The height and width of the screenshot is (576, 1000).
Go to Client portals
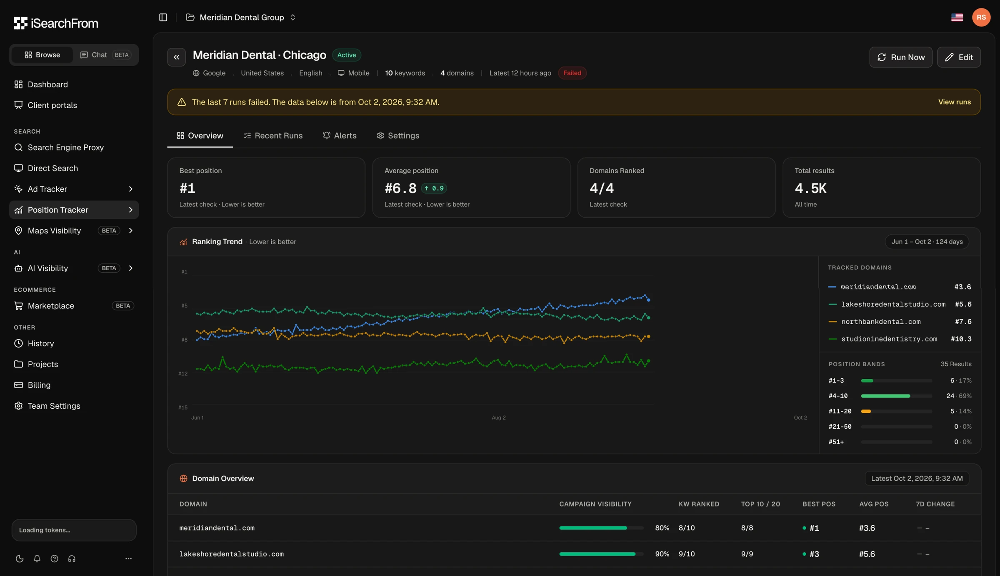tap(74, 105)
